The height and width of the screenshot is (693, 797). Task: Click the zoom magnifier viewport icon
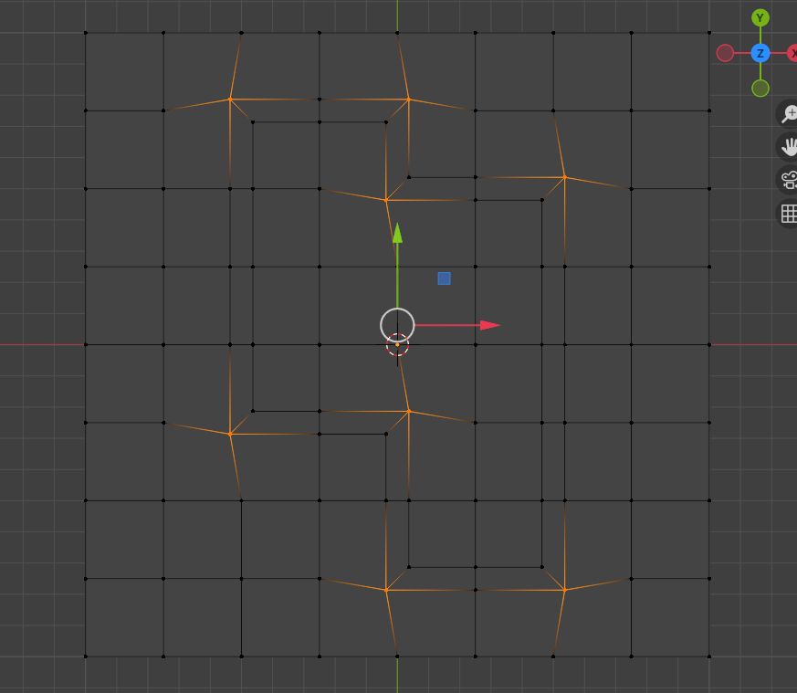(789, 113)
